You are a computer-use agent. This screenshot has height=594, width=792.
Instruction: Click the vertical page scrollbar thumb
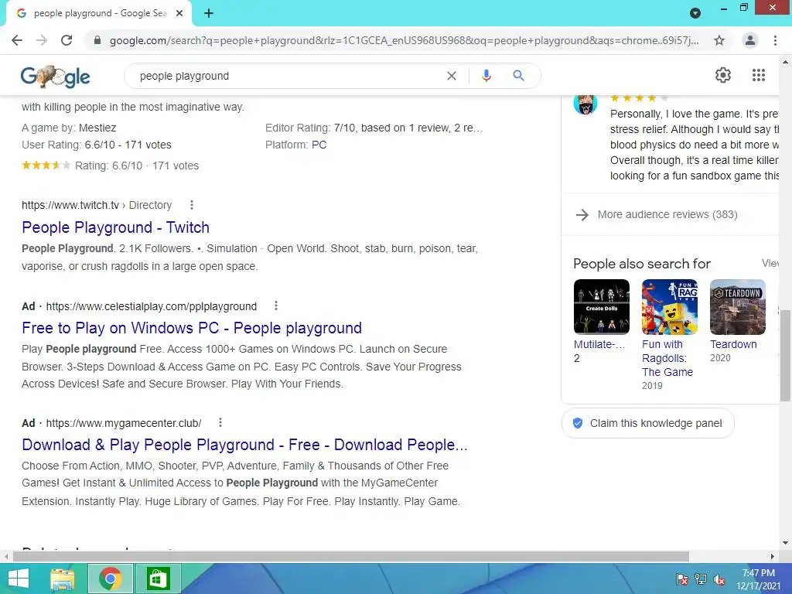(786, 356)
